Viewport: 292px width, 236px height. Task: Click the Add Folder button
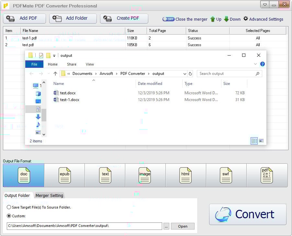tap(73, 18)
